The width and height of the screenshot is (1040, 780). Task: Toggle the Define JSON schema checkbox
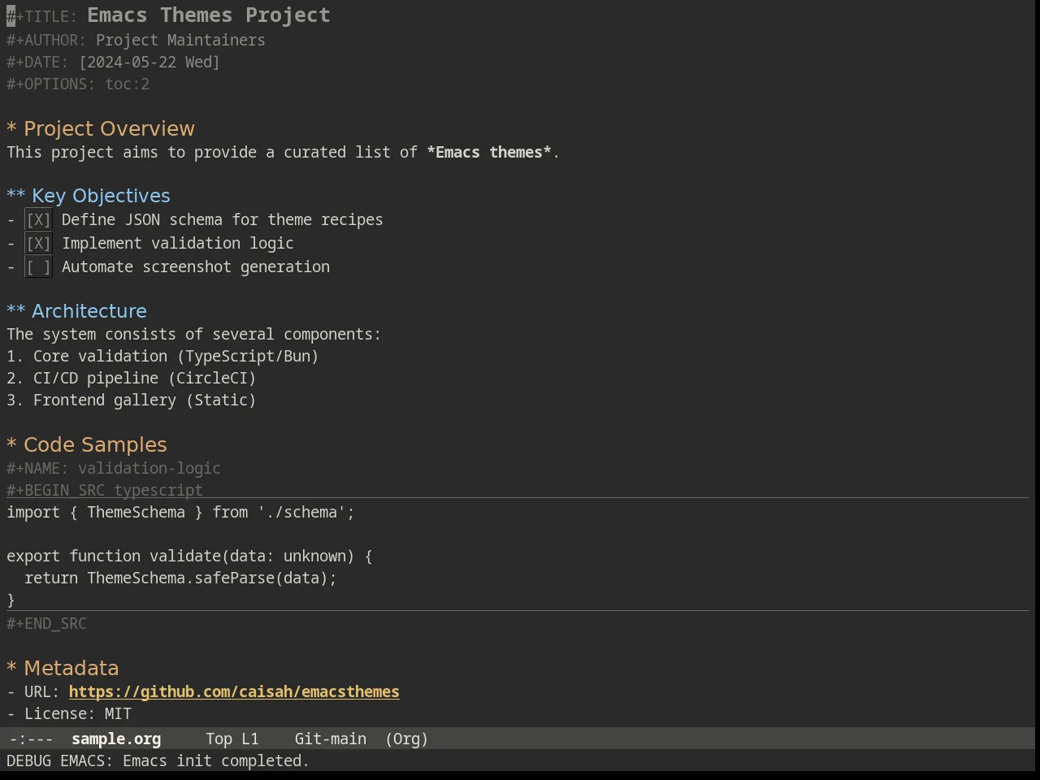pyautogui.click(x=38, y=220)
